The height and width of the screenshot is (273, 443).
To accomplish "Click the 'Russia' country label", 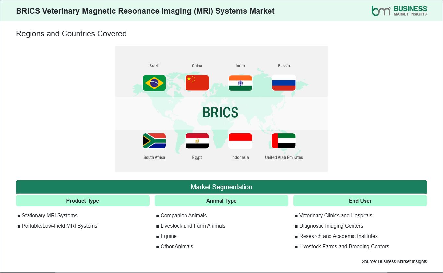I will click(x=284, y=66).
